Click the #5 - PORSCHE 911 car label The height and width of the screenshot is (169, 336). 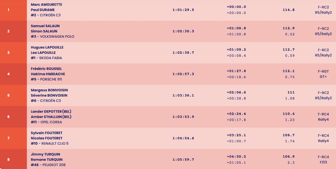click(46, 79)
